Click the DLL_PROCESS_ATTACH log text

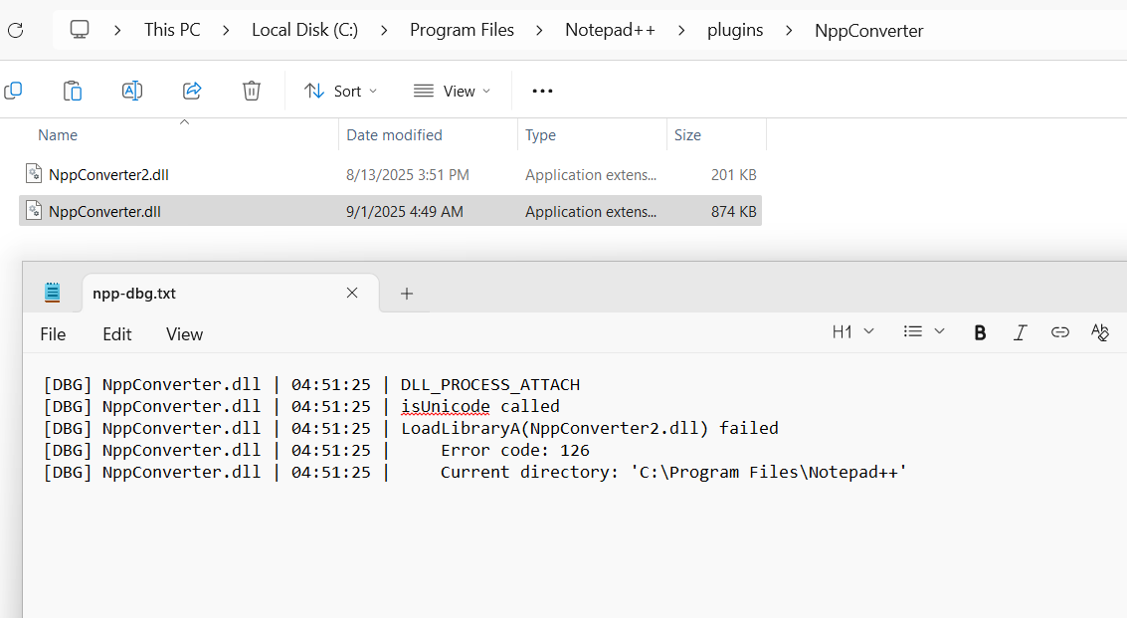click(490, 385)
